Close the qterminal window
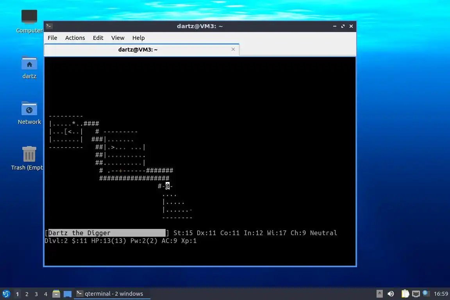Screen dimensions: 450x300 351,26
